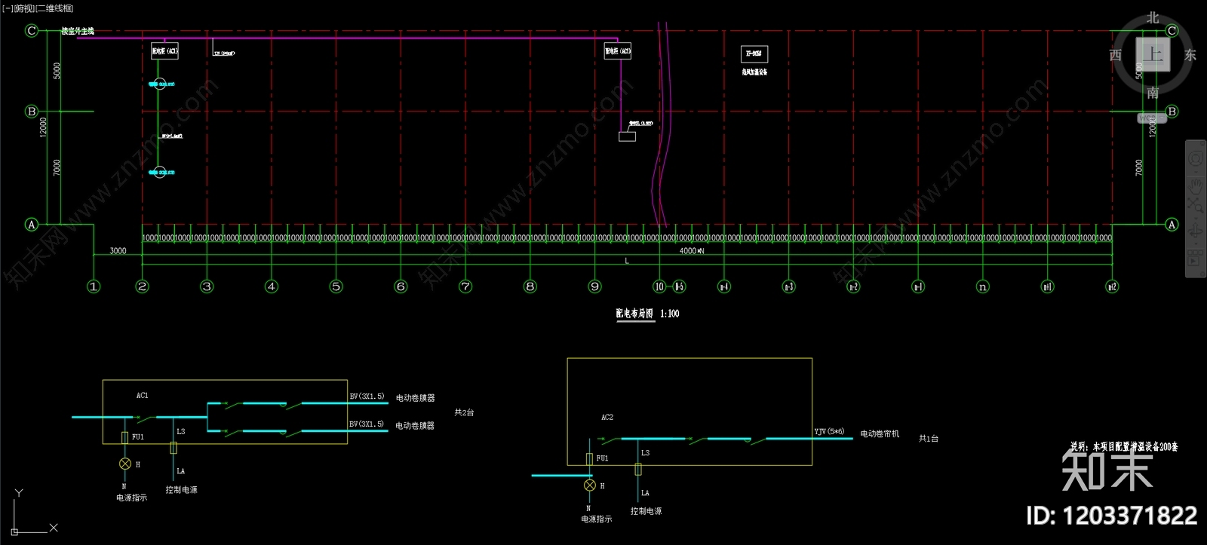Select the drawing title 配电布局图
The width and height of the screenshot is (1207, 545).
pyautogui.click(x=634, y=314)
